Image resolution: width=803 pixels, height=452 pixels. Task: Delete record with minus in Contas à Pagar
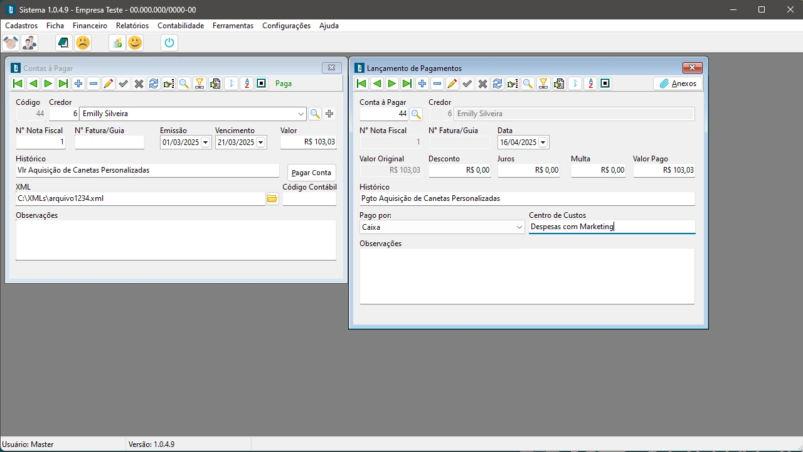[93, 83]
